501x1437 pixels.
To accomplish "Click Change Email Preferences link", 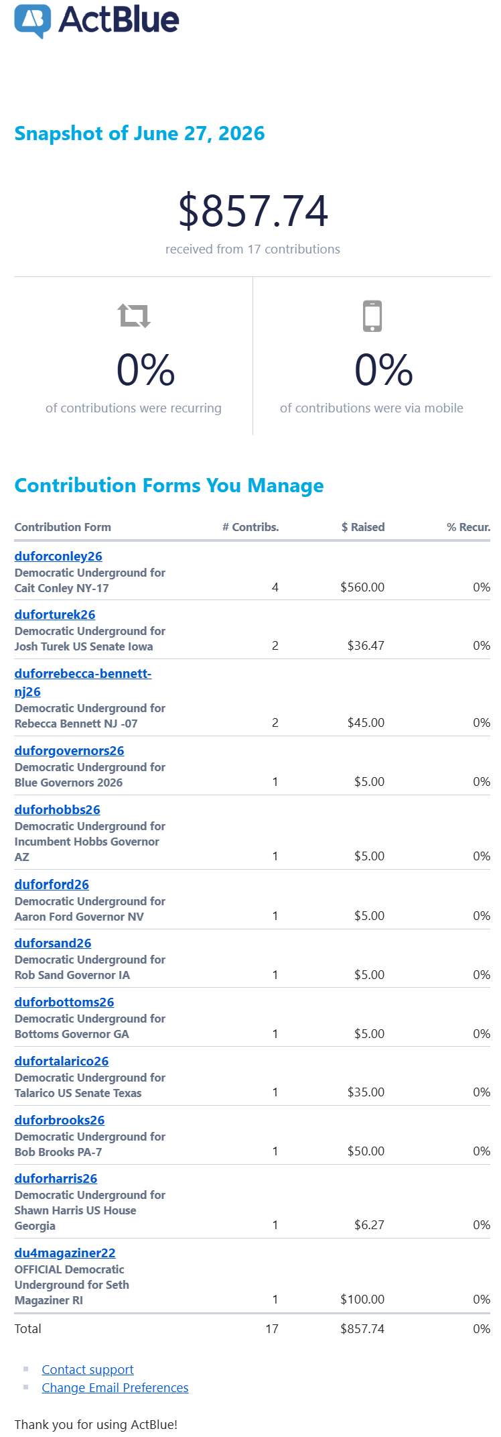I will (115, 1387).
